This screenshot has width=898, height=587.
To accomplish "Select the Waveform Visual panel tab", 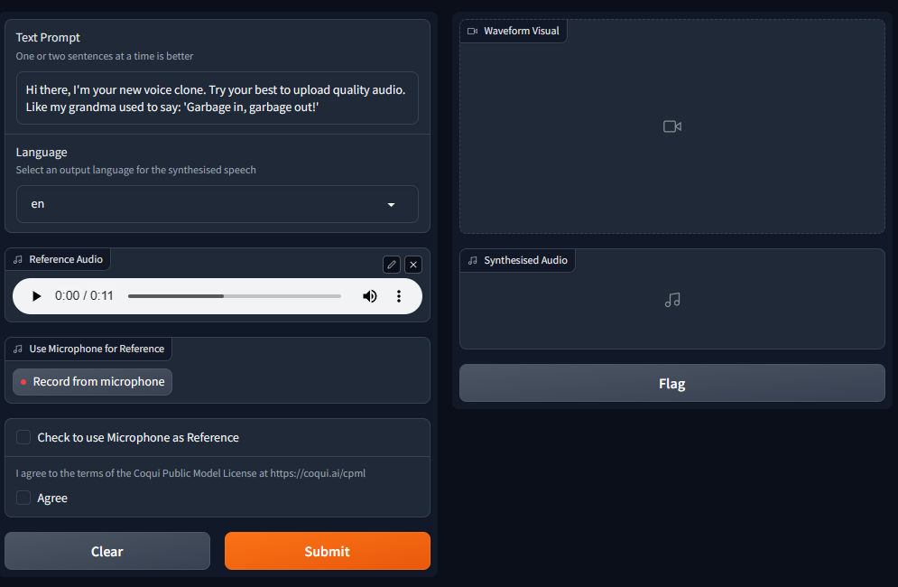I will point(513,30).
